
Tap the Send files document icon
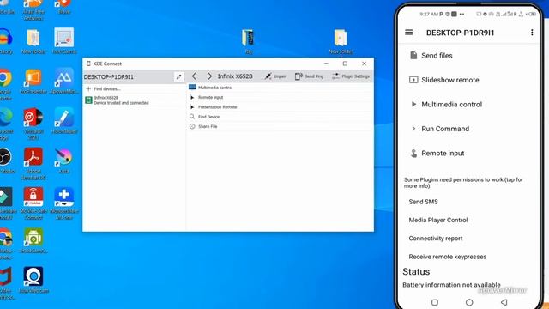click(x=413, y=55)
